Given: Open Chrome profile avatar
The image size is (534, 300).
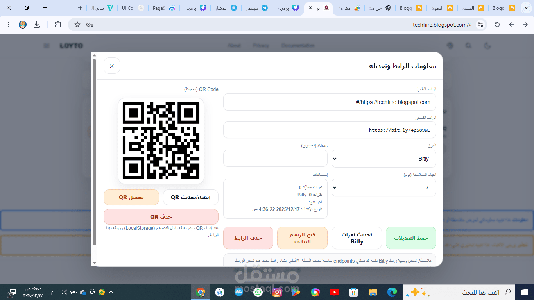Looking at the screenshot, I should 23,25.
